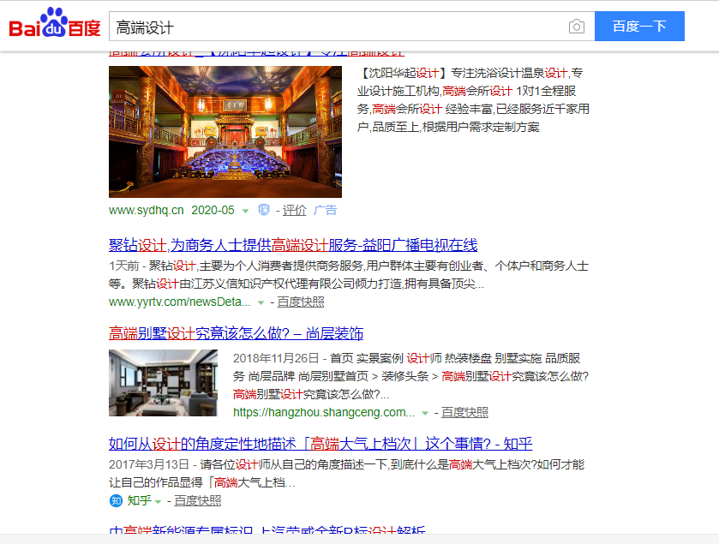The width and height of the screenshot is (719, 544).
Task: Open the Chinese palace hall ad image
Action: 225,132
